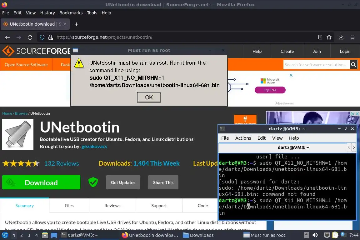
Task: Click the green verified shield checkmark
Action: coord(93,182)
